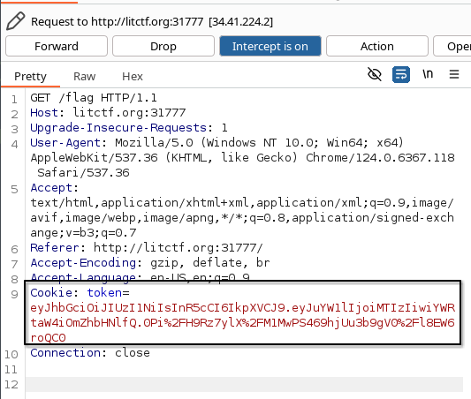
Task: Click the pencil edit icon beside Request
Action: coord(15,21)
